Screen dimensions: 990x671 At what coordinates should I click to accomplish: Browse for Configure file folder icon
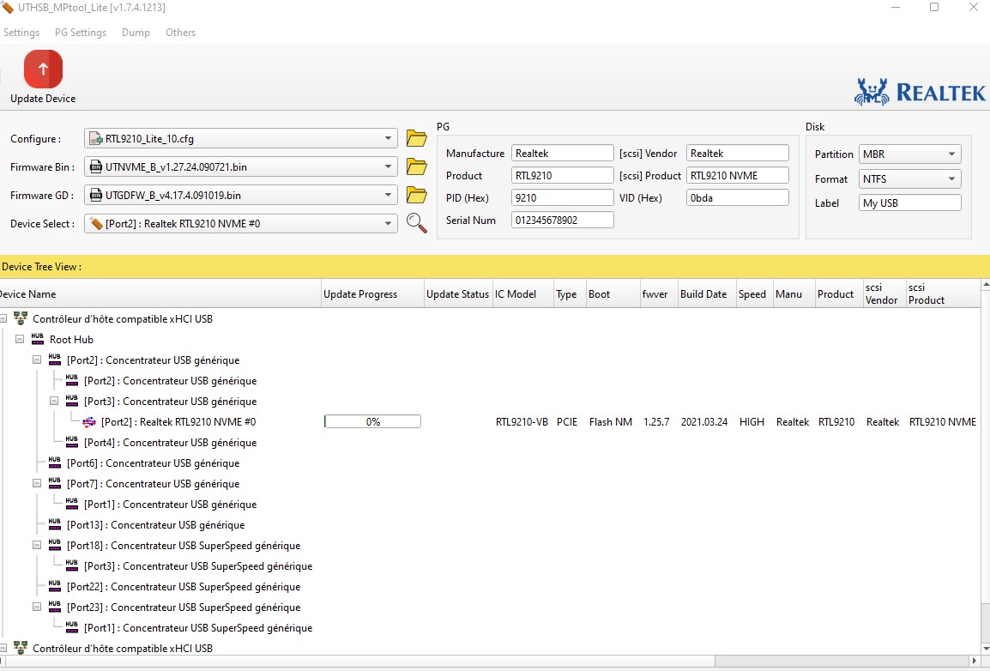[x=416, y=137]
